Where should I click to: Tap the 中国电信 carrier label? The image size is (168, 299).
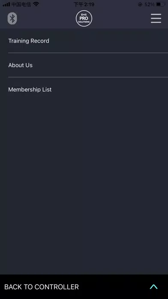click(21, 4)
